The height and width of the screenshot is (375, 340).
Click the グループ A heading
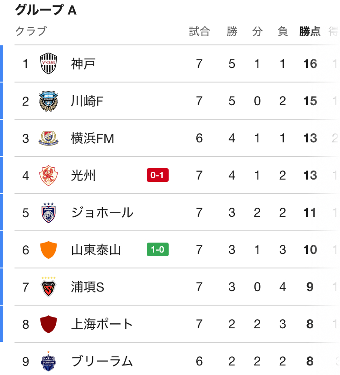point(46,10)
